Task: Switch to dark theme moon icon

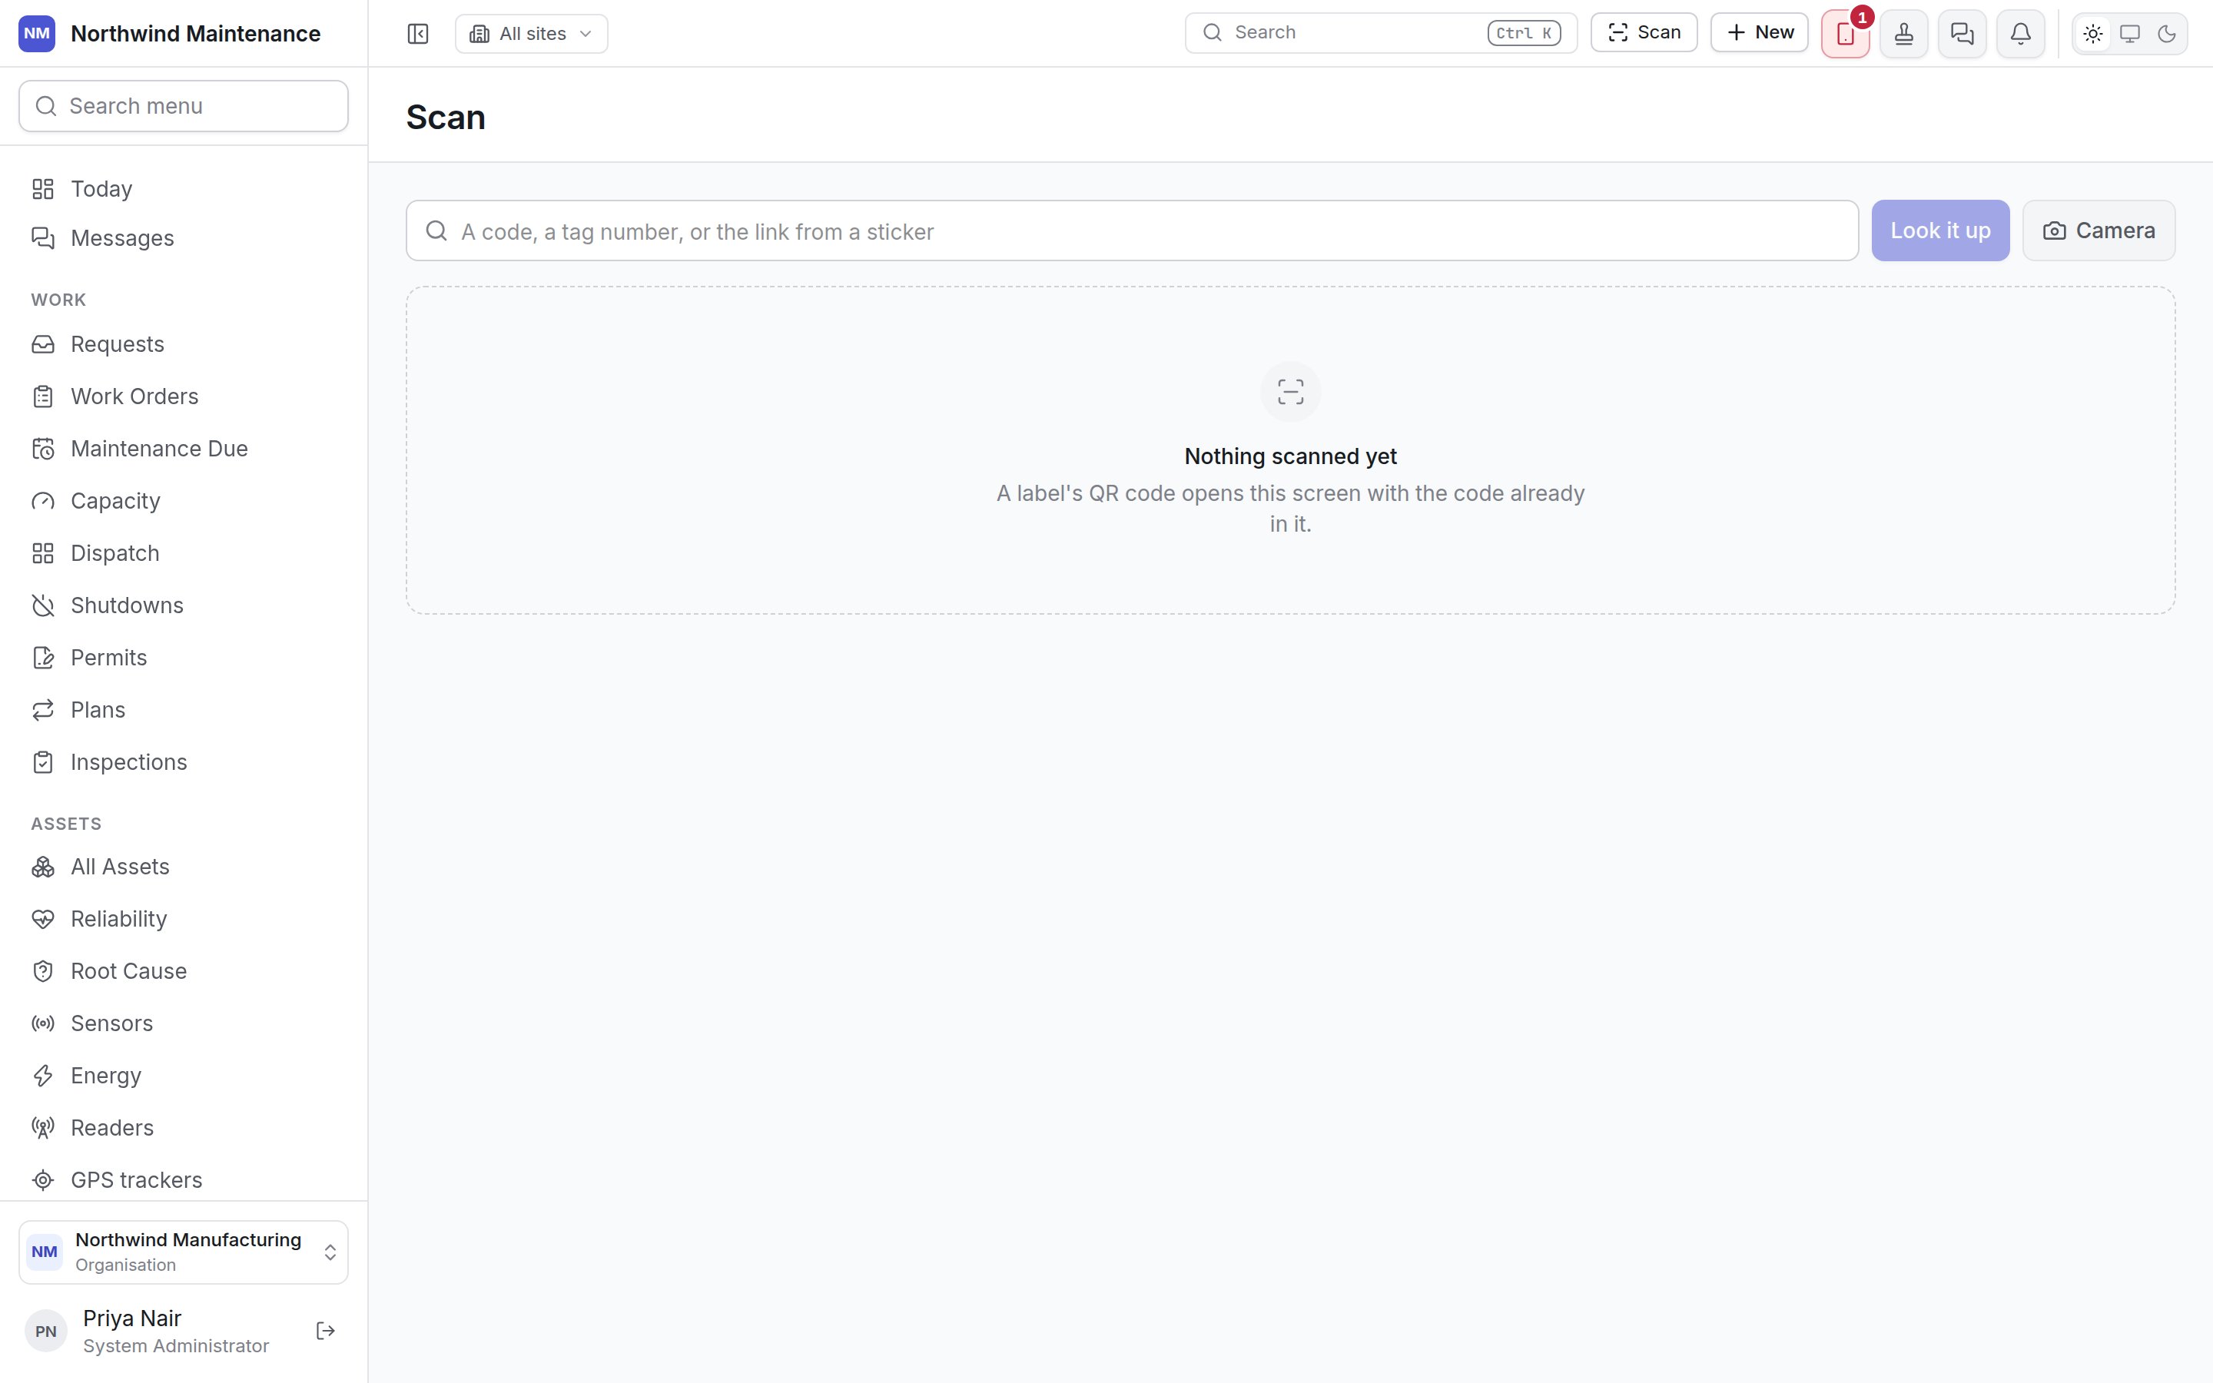Action: point(2166,34)
